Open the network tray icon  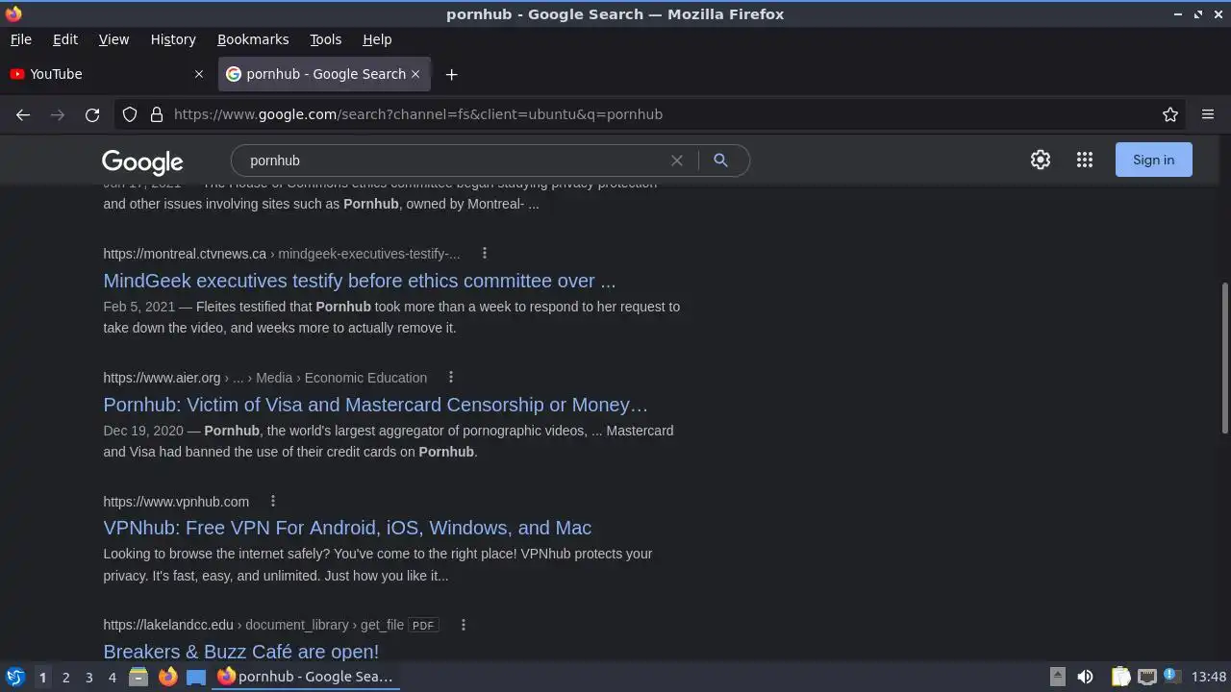(x=1146, y=677)
